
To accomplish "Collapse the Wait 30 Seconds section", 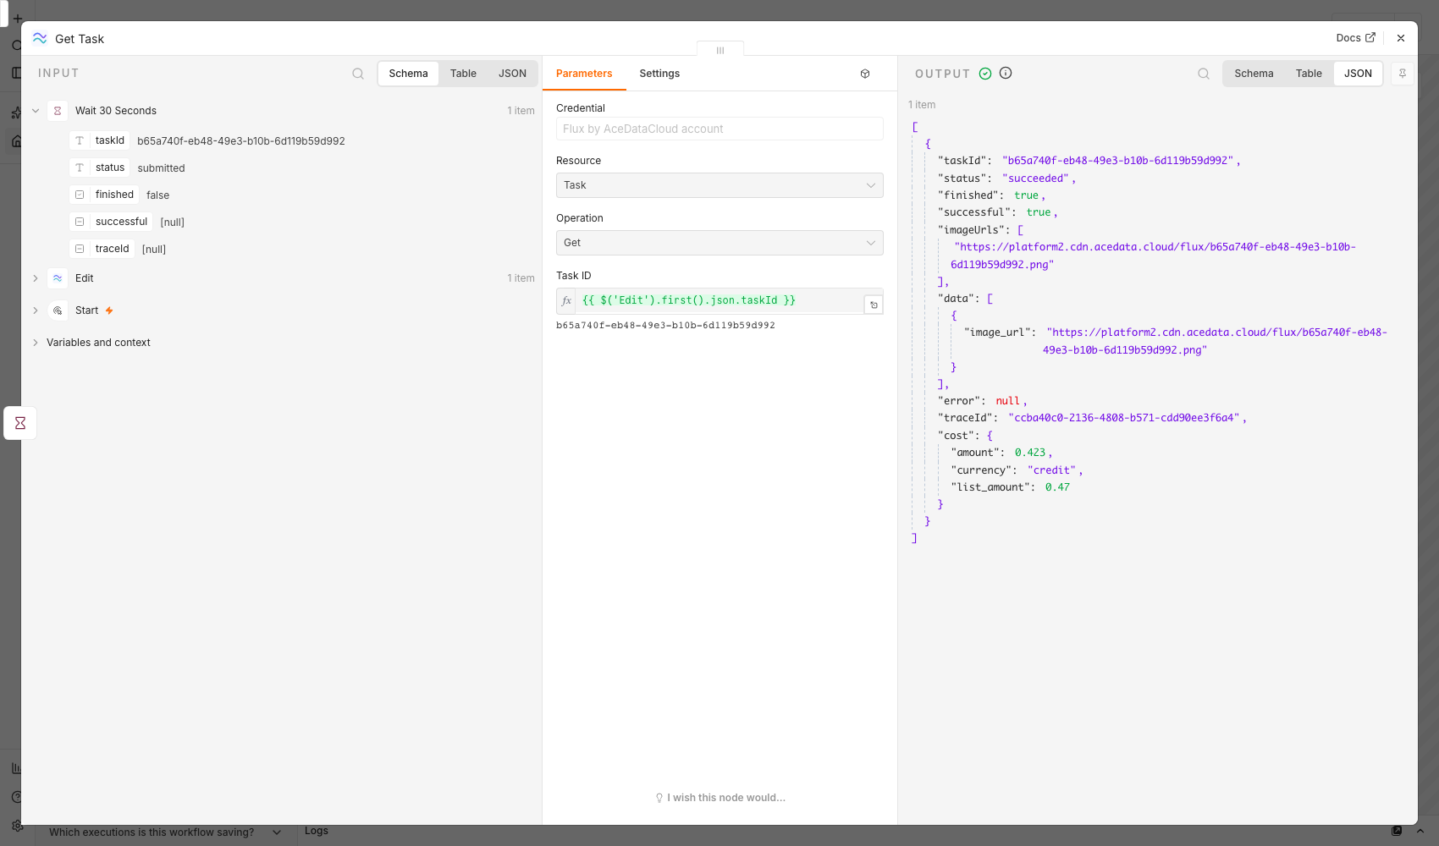I will click(36, 111).
